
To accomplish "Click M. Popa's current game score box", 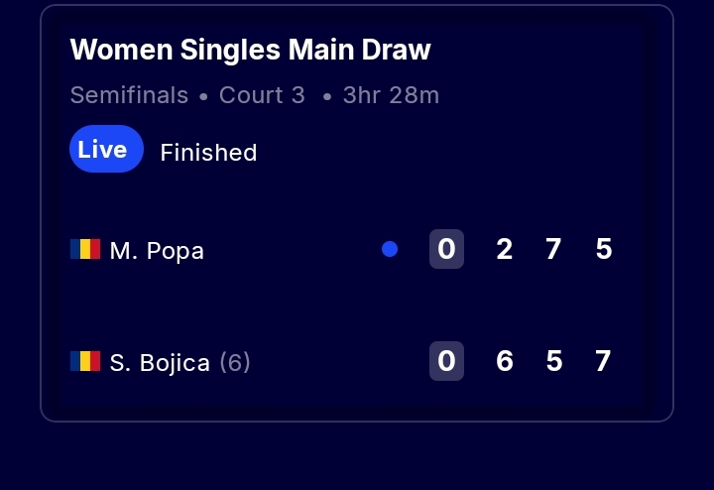I will pos(446,249).
